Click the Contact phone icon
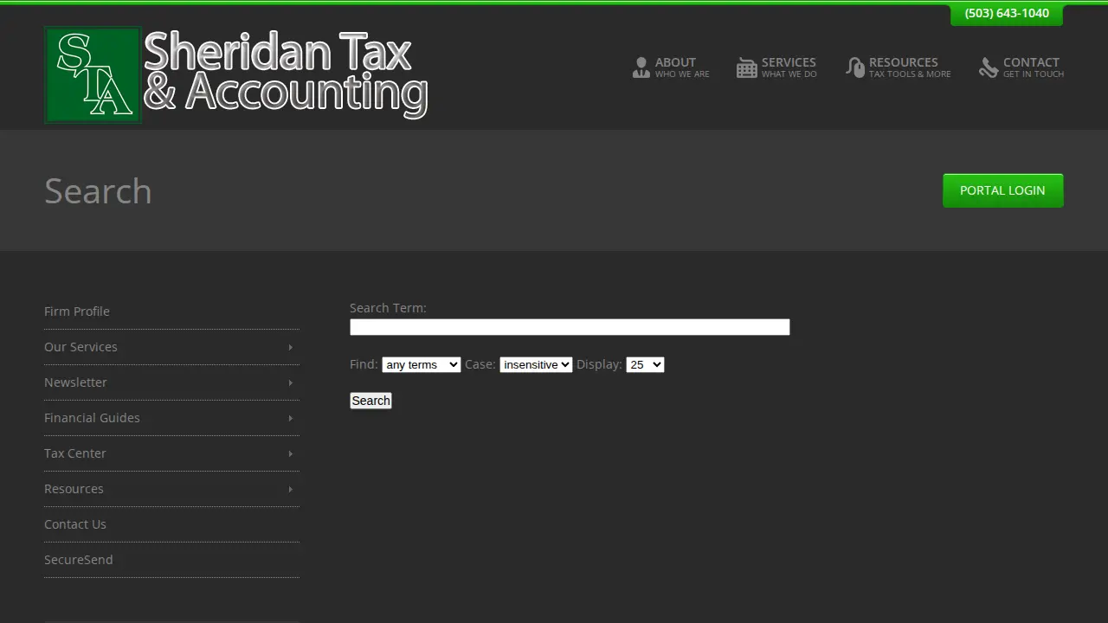 point(989,67)
